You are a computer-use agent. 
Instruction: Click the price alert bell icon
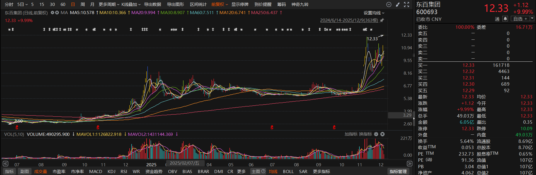pyautogui.click(x=505, y=19)
